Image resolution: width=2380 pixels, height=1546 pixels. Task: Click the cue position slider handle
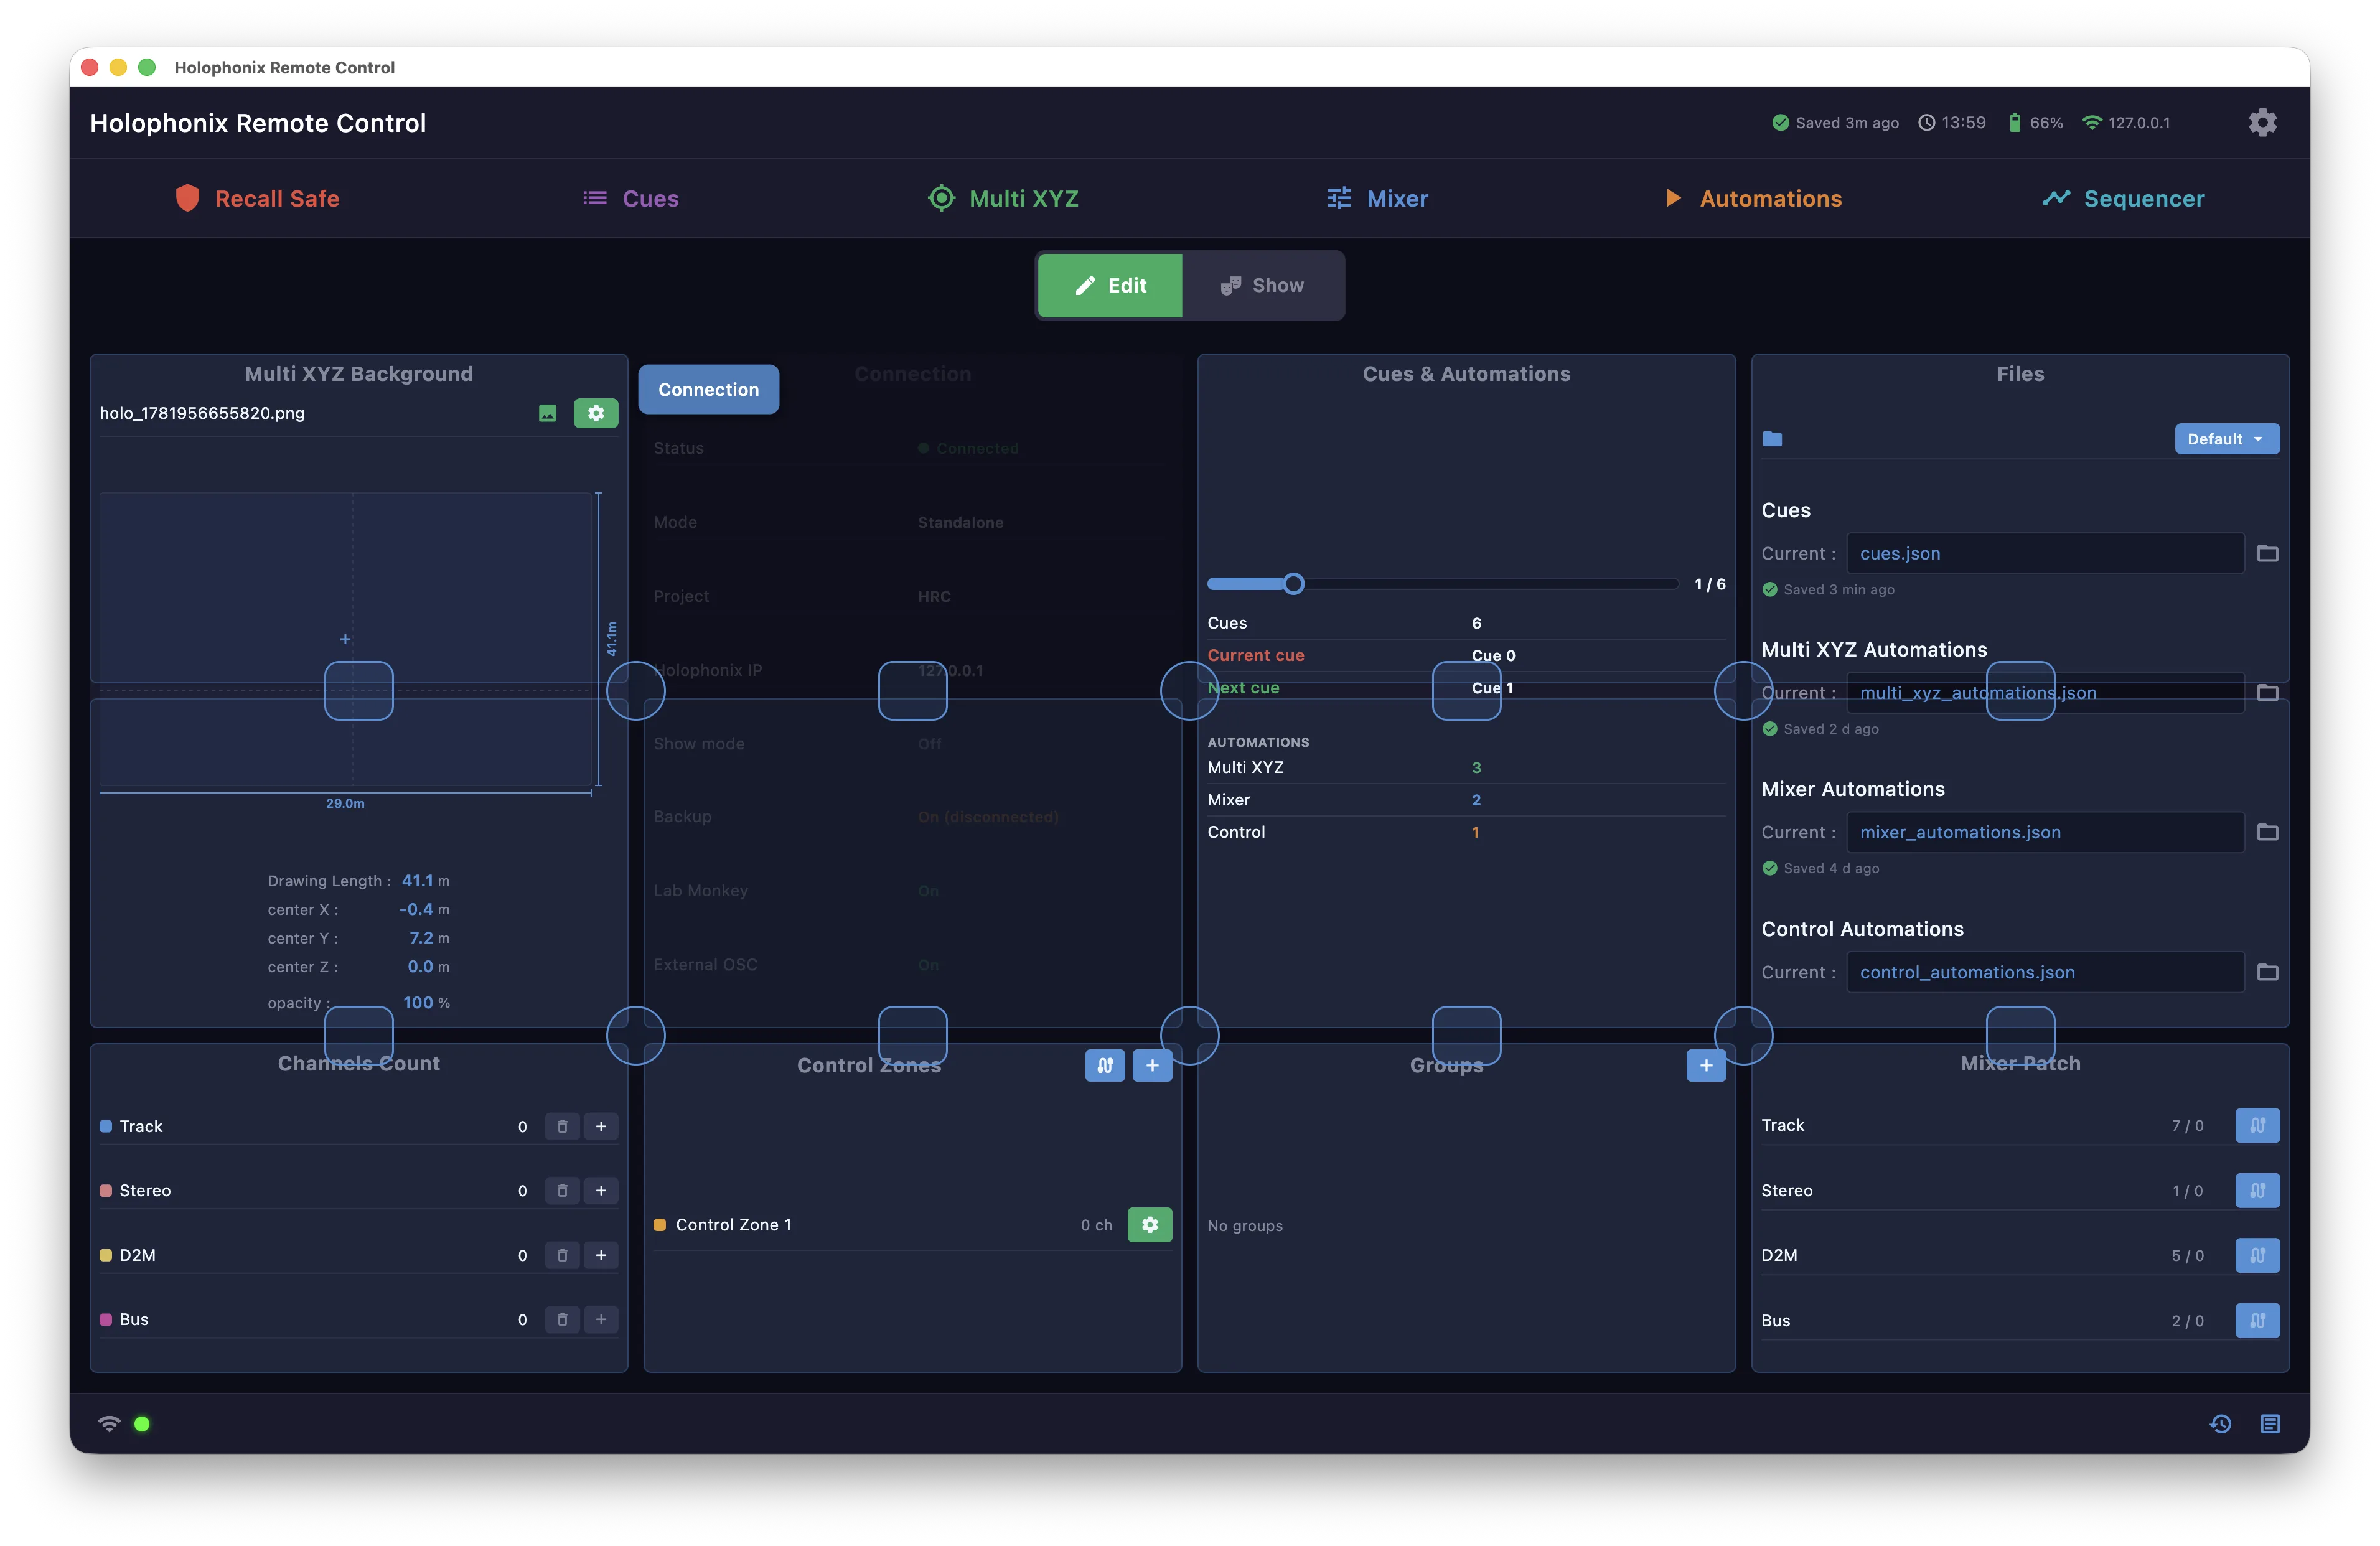[x=1293, y=584]
